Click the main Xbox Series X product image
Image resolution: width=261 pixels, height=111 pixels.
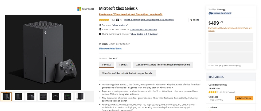point(43,52)
